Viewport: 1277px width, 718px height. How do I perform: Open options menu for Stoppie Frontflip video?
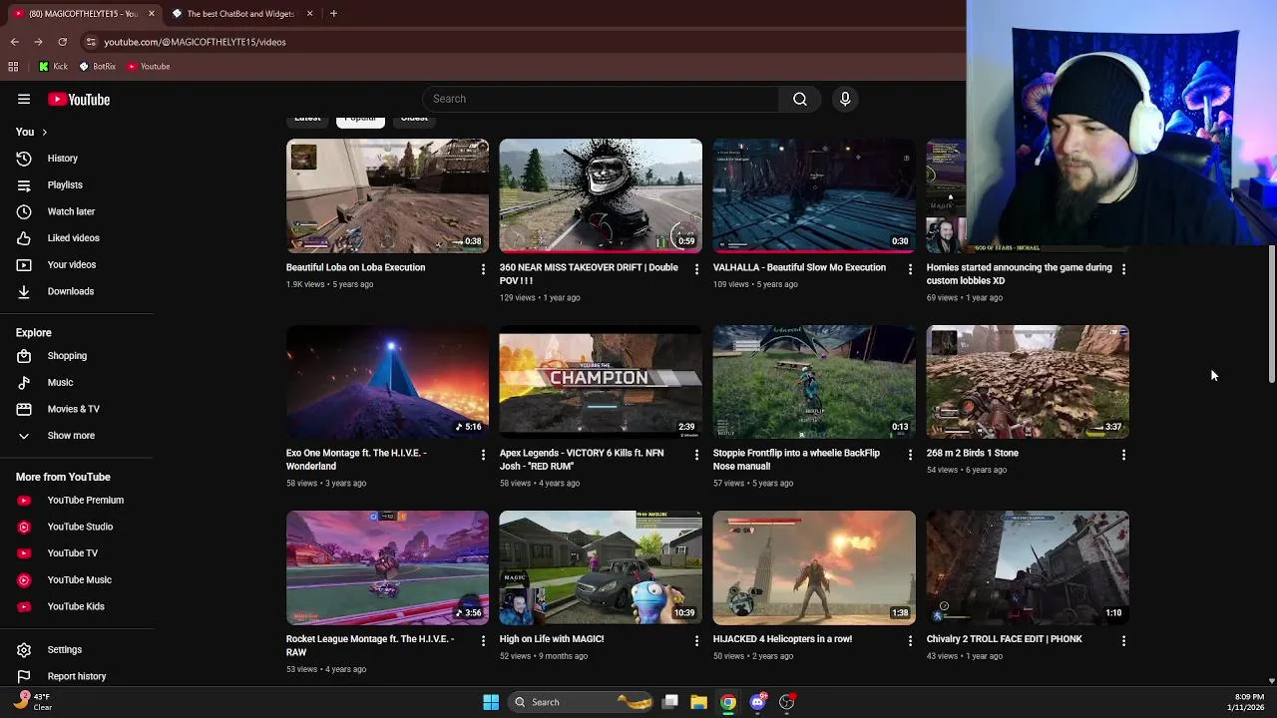910,455
